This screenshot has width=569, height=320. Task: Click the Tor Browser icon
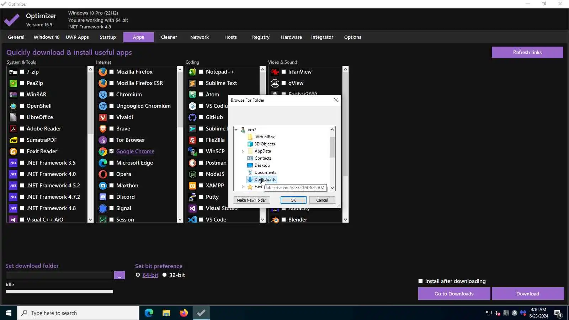point(103,140)
